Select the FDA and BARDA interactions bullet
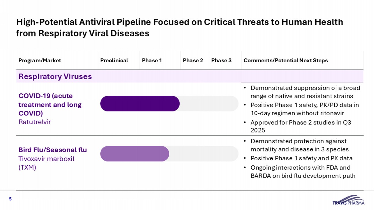 click(303, 172)
